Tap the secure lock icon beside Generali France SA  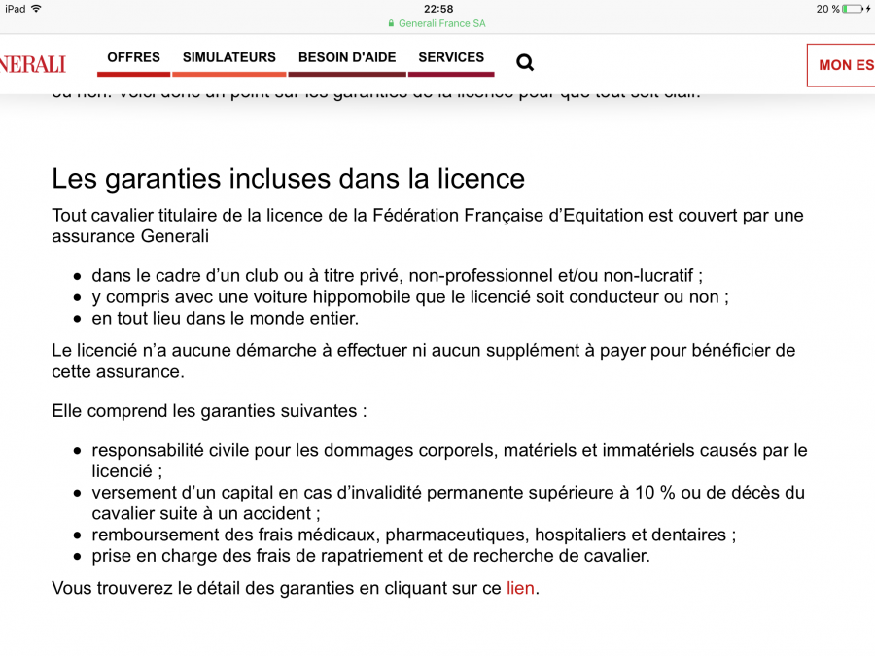click(x=391, y=23)
